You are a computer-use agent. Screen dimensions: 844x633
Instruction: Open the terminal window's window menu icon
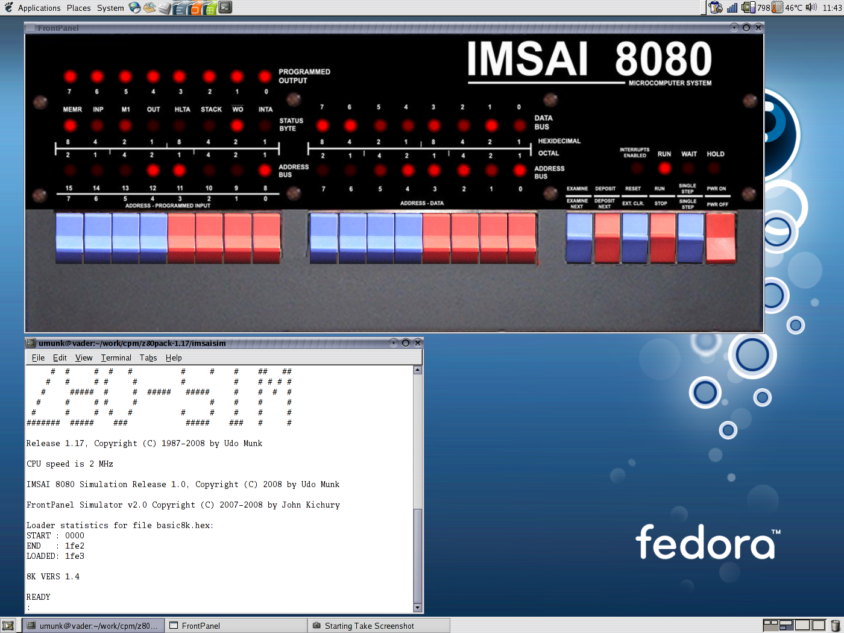[30, 342]
